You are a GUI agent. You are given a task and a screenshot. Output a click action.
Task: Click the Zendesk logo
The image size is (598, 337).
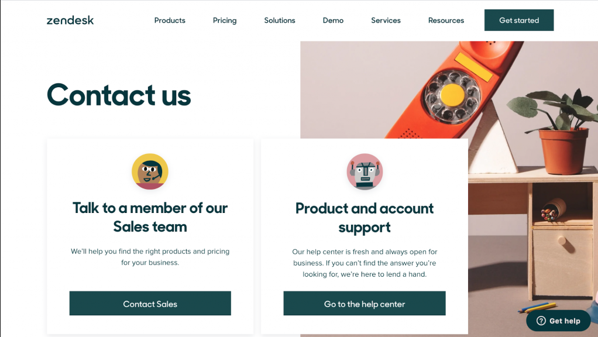(70, 20)
